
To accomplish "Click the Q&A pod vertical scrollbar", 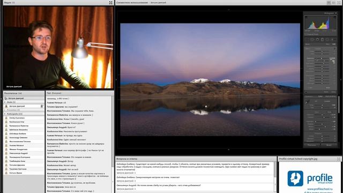I will tap(275, 177).
